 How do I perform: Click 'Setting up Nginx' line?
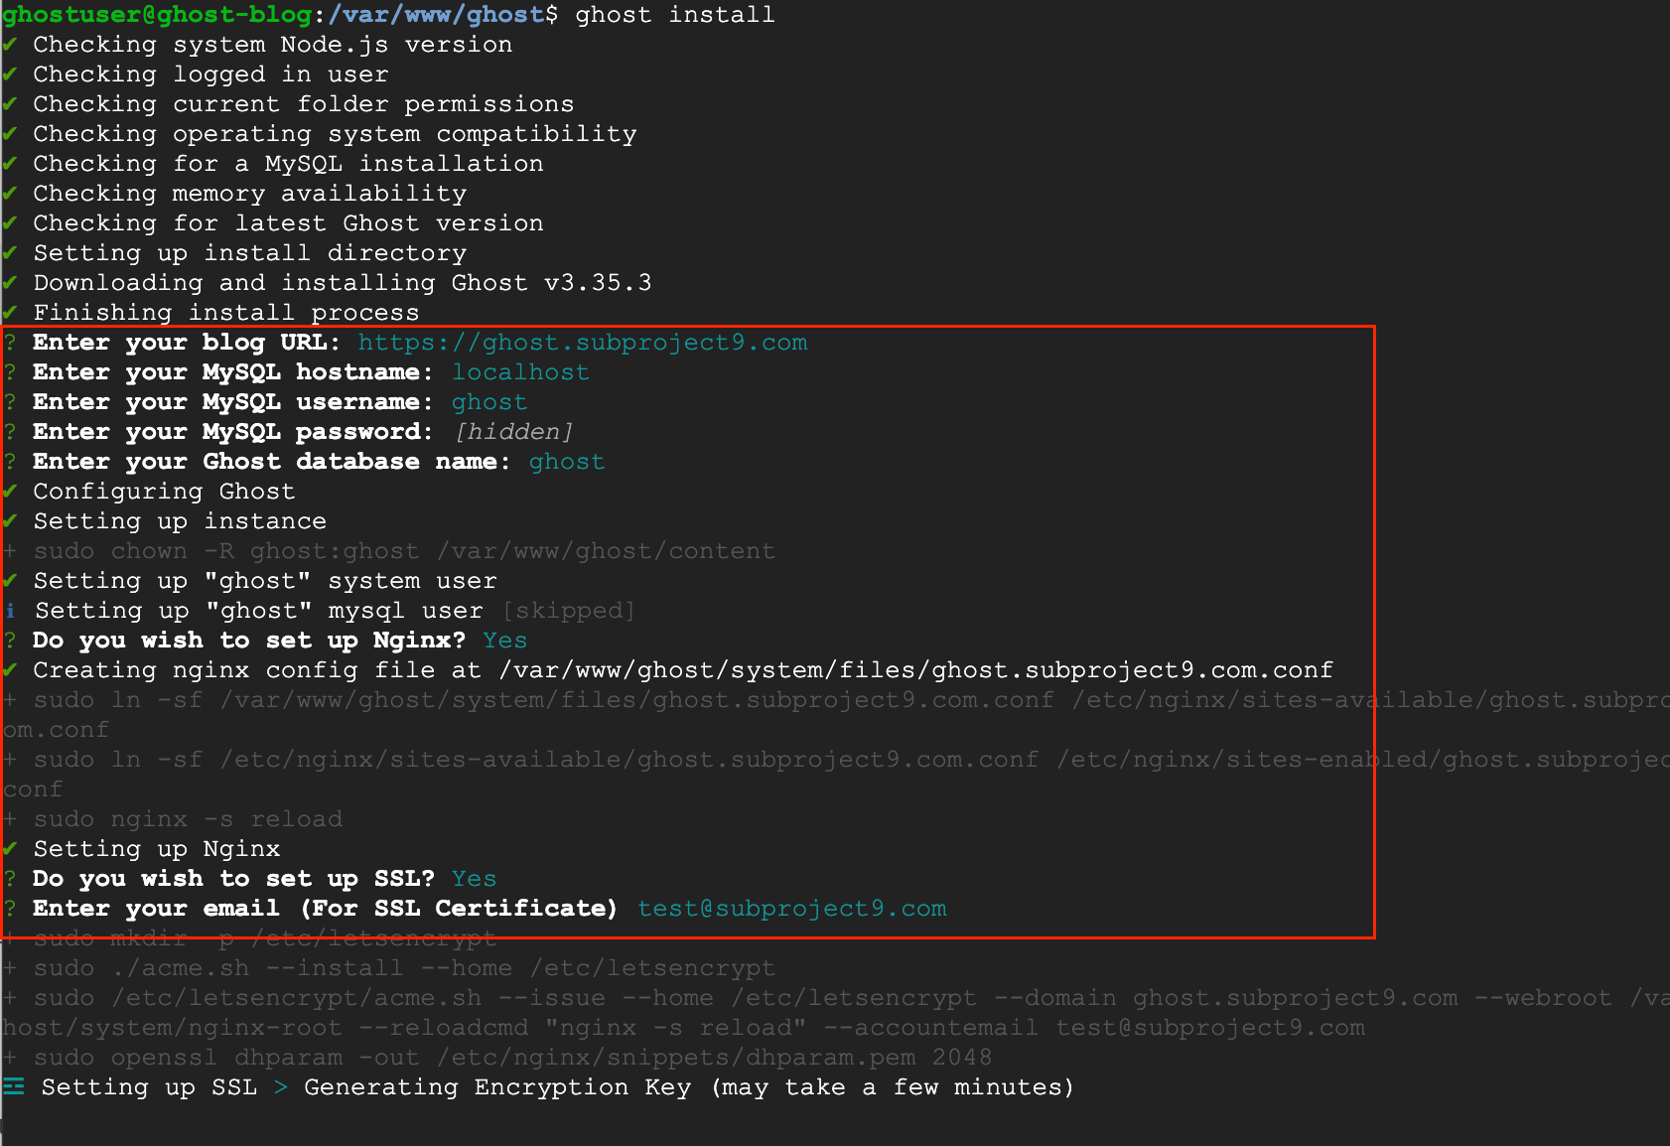coord(157,849)
